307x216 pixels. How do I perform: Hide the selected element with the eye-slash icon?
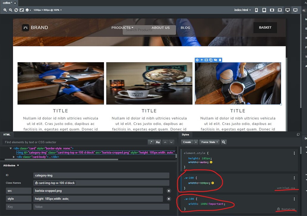click(x=215, y=60)
